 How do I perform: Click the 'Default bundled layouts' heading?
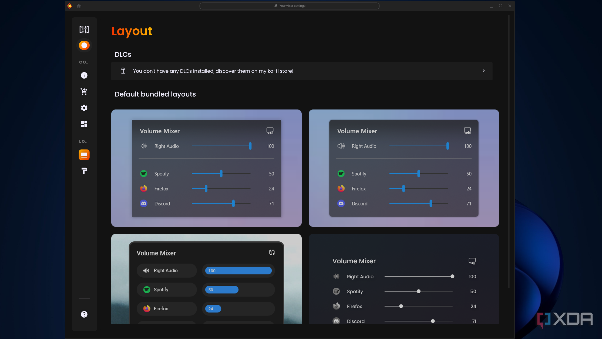click(155, 94)
